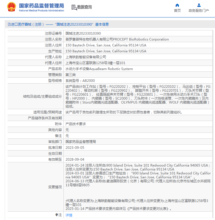Click the 适用范围/预期用途 label
This screenshot has height=220, width=215.
pos(48,112)
